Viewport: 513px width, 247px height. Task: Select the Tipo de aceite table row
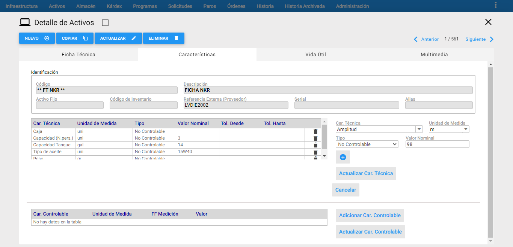pyautogui.click(x=176, y=152)
